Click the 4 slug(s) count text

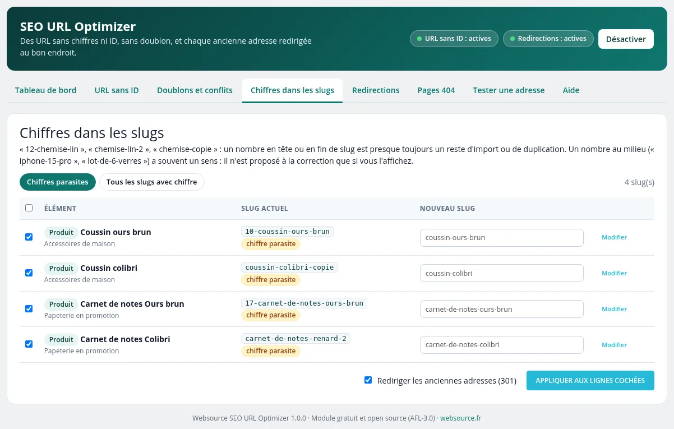pos(639,182)
